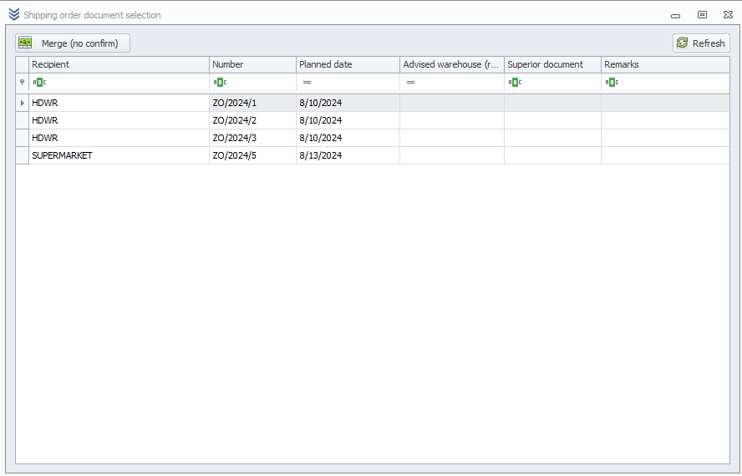Click the Remarks filter condition icon
This screenshot has width=742, height=476.
point(612,83)
